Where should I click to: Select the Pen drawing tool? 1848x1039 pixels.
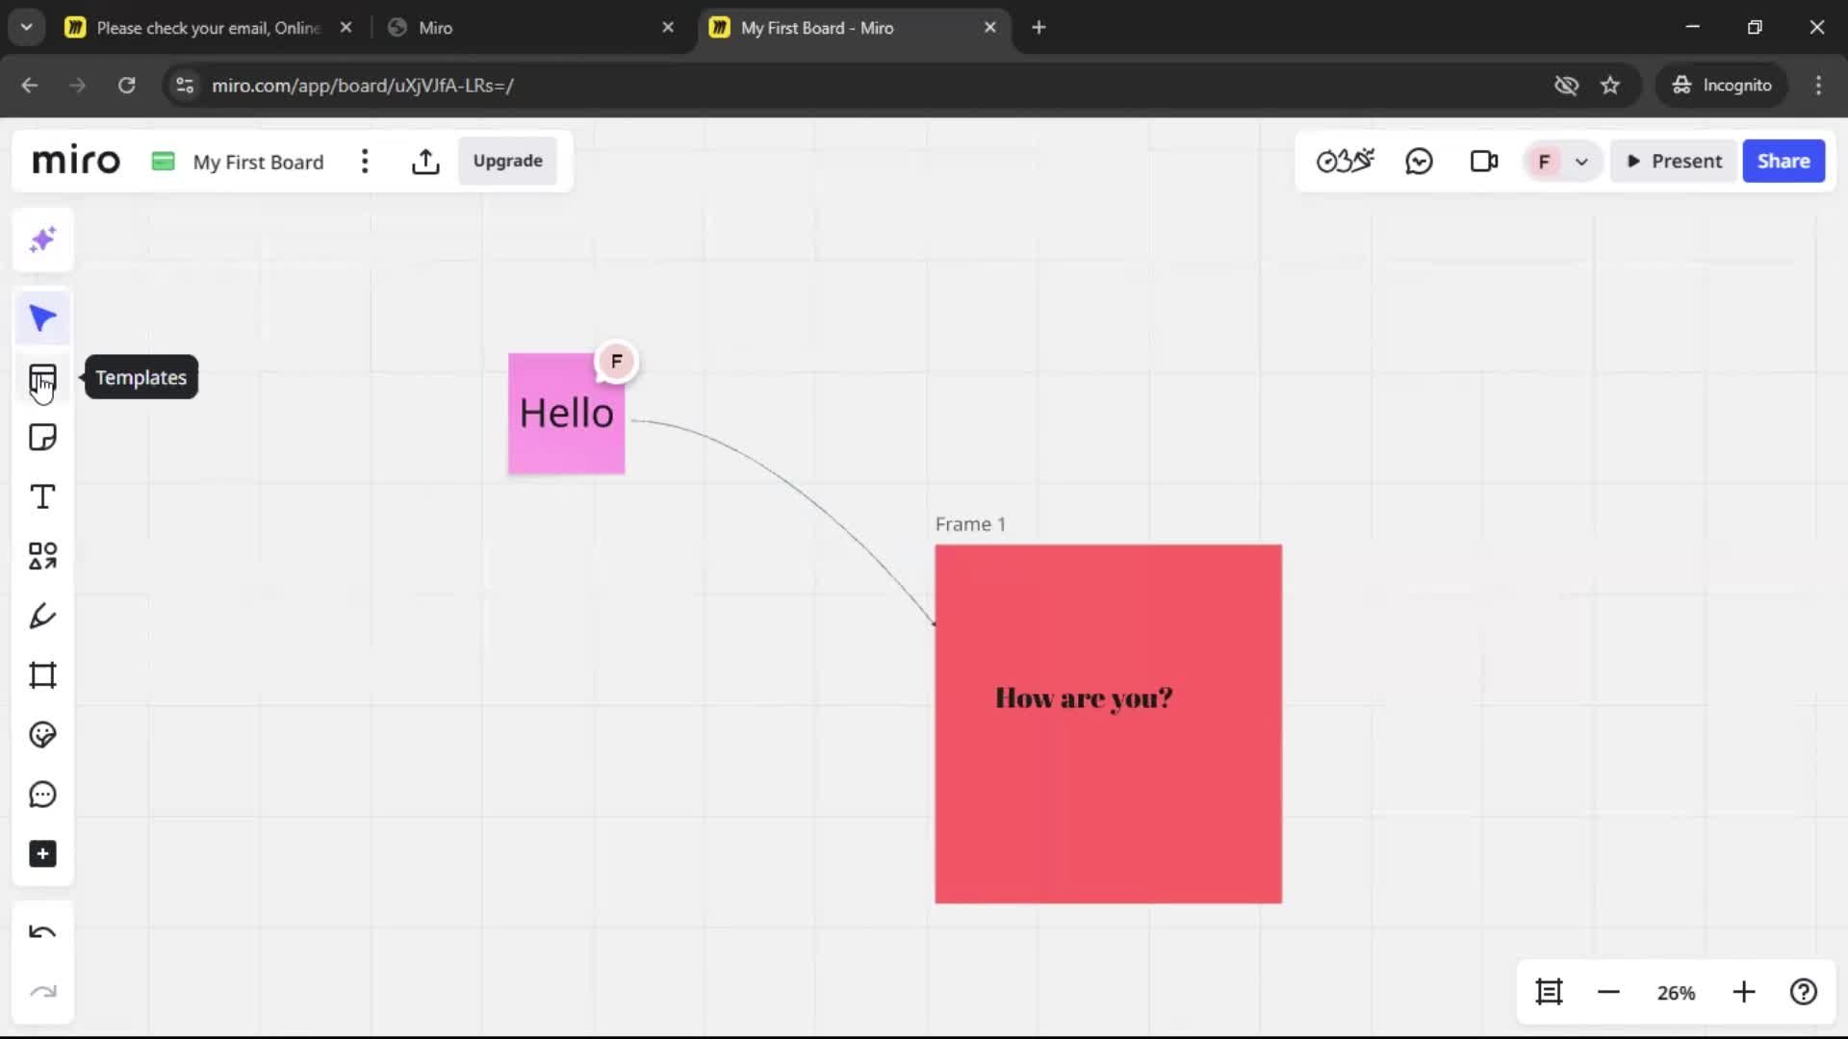pos(42,616)
